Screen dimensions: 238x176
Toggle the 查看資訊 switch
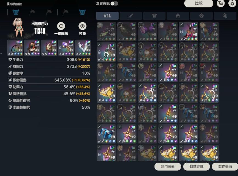(114, 4)
